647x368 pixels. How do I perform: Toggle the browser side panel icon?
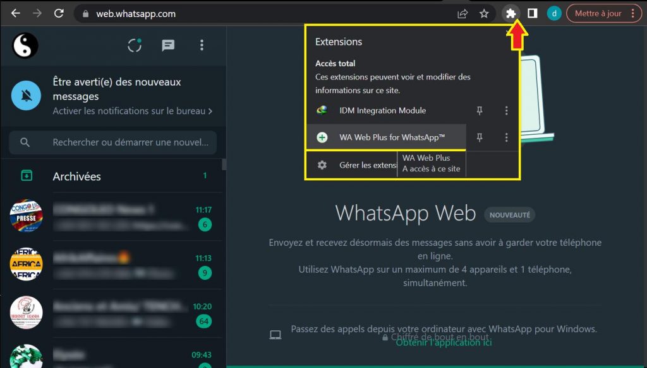(x=532, y=14)
